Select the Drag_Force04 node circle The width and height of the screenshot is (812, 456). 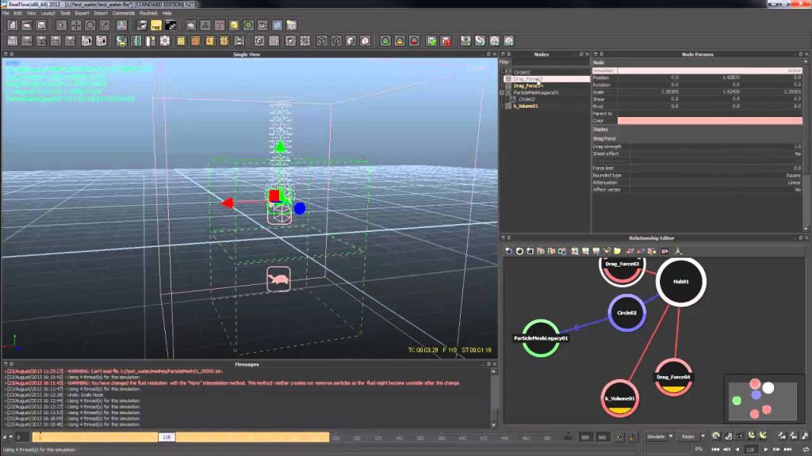coord(673,377)
